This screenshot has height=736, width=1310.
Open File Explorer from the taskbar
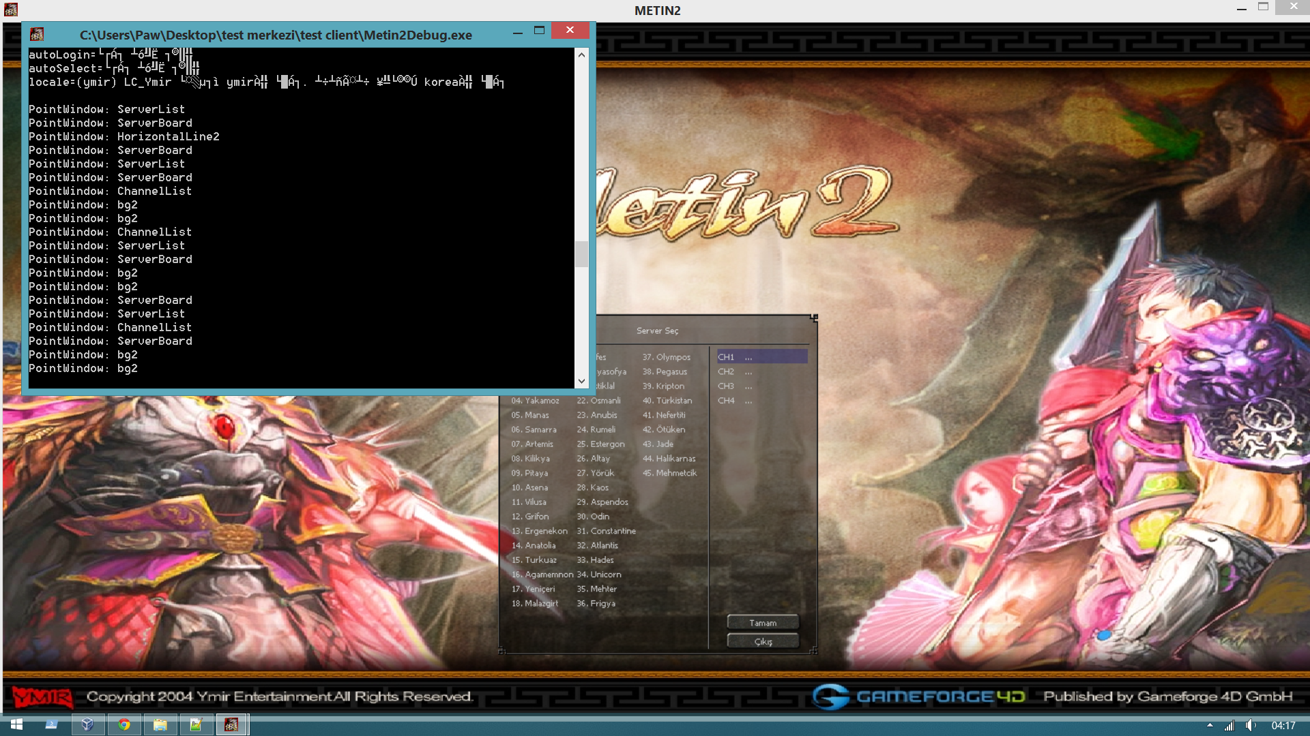[x=160, y=724]
